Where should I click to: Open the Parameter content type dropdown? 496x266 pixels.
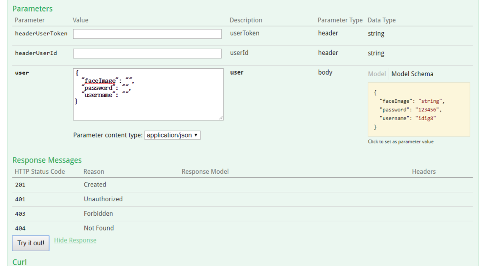tap(172, 135)
